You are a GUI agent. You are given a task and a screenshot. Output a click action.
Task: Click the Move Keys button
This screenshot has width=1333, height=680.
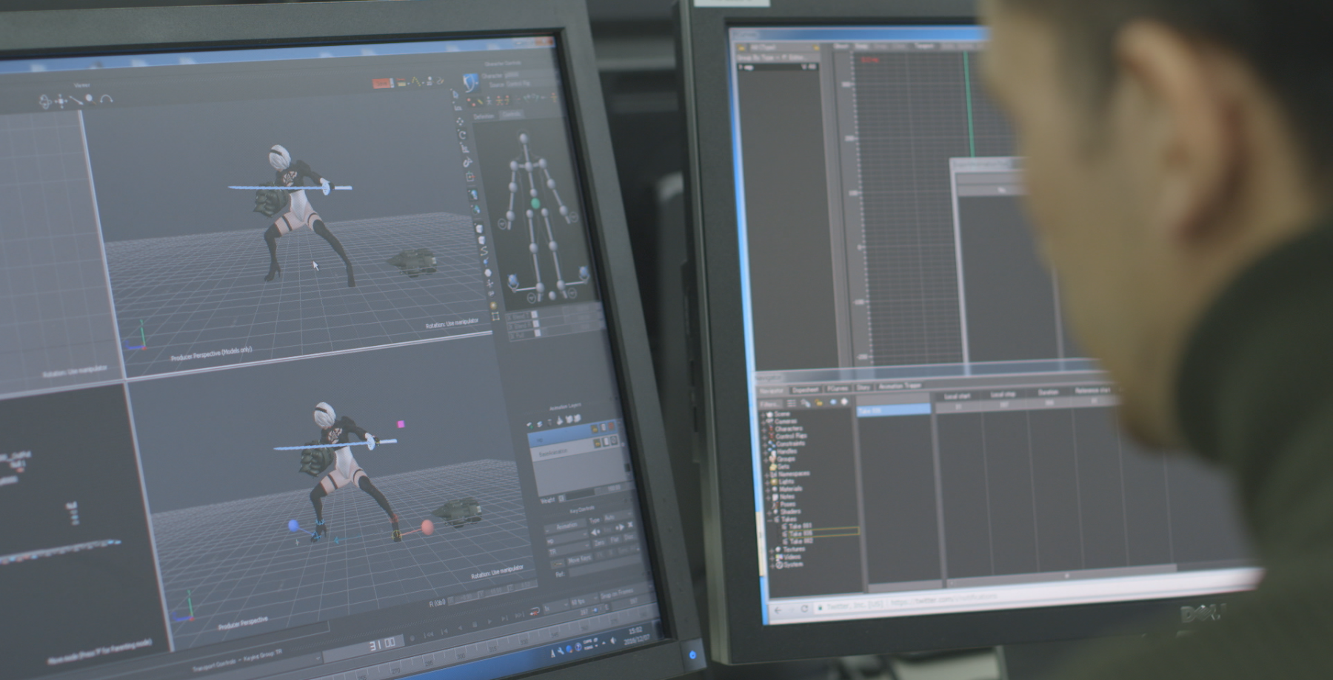click(x=580, y=559)
